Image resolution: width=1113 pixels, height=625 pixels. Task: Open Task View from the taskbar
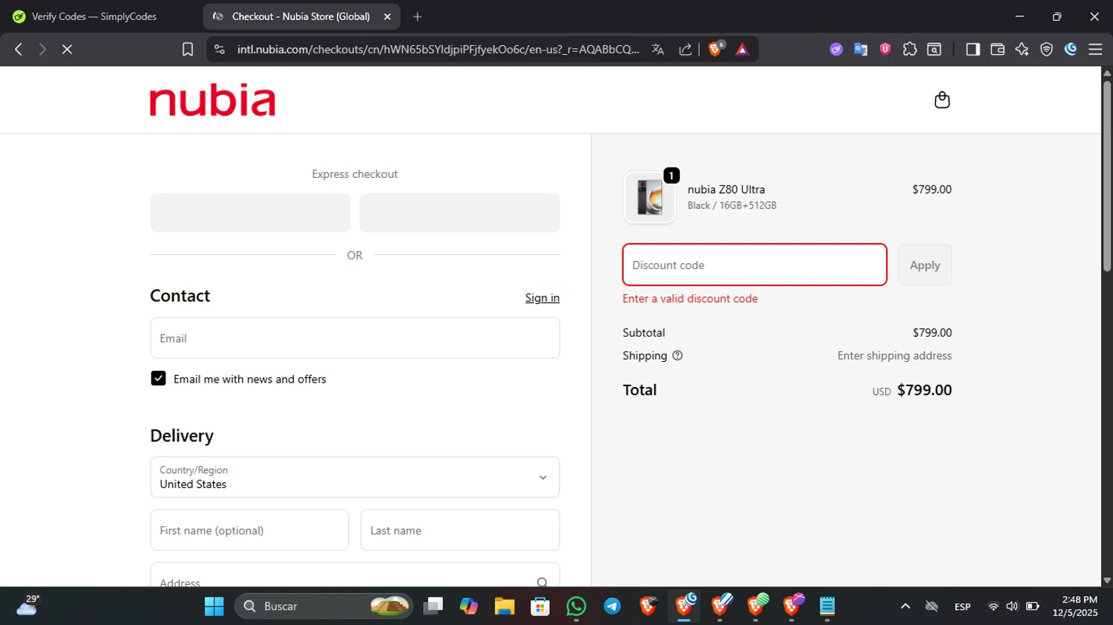(x=433, y=606)
